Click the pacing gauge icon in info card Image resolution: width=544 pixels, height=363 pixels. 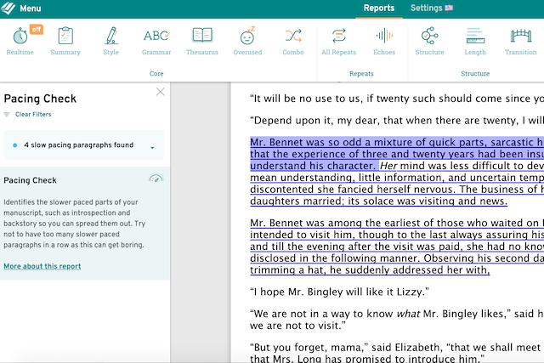(156, 179)
